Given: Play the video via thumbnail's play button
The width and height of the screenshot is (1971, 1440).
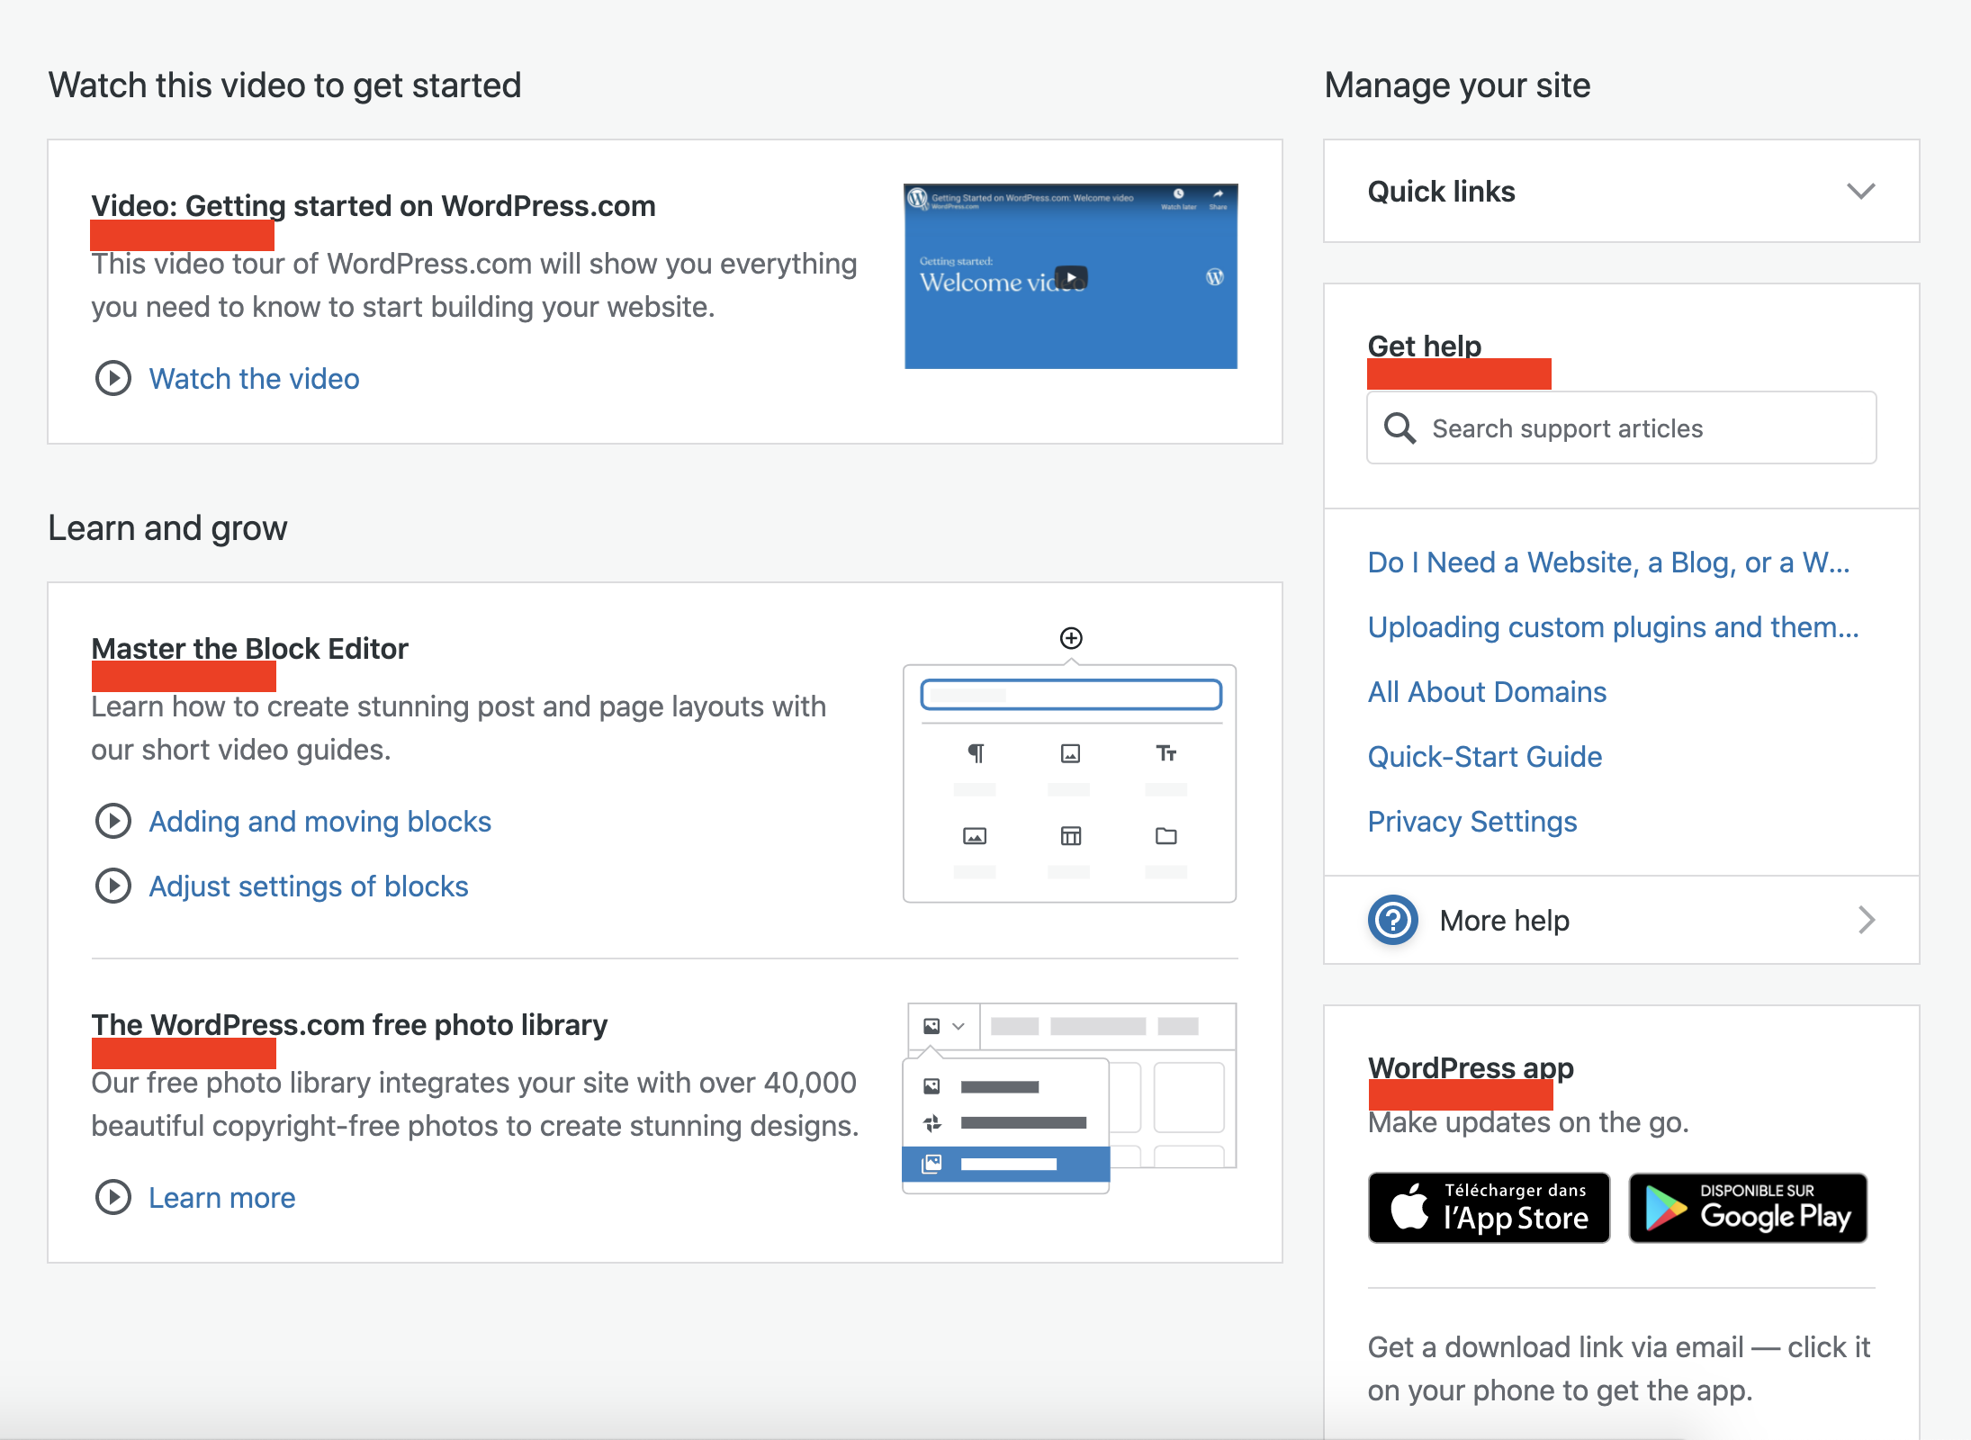Looking at the screenshot, I should 1071,277.
